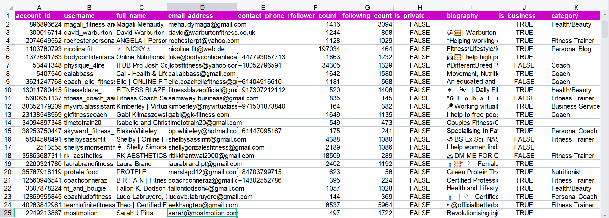Select cell eekhangteo@gmail.com
Screen dimensions: 609x218
pyautogui.click(x=202, y=205)
